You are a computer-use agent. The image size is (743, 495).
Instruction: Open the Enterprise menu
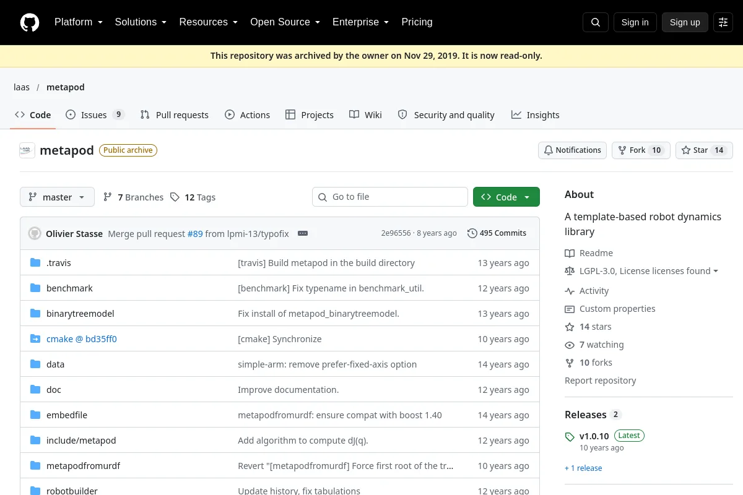(360, 22)
